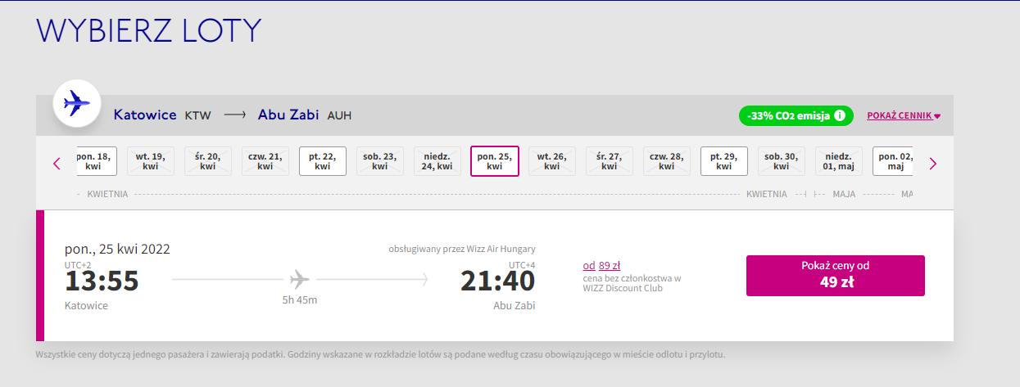Select date pon. 25, kwi
The height and width of the screenshot is (387, 1020).
(x=495, y=161)
